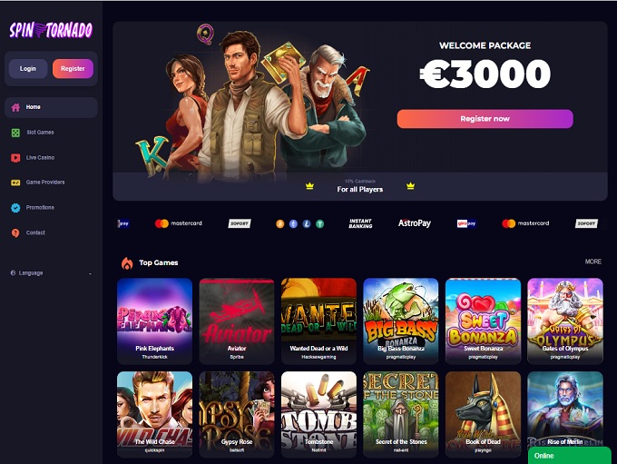Open the MORE link for Top Games
This screenshot has width=617, height=464.
tap(593, 262)
